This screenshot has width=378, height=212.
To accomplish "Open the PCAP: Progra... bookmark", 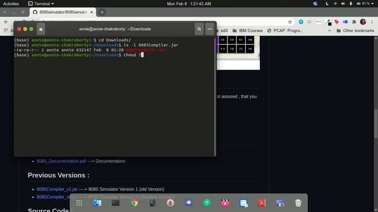I will tap(285, 31).
